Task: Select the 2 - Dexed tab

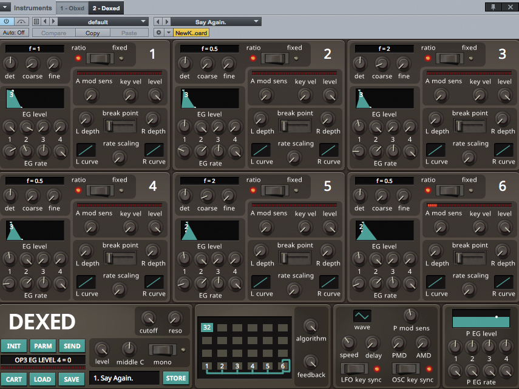Action: [x=105, y=9]
